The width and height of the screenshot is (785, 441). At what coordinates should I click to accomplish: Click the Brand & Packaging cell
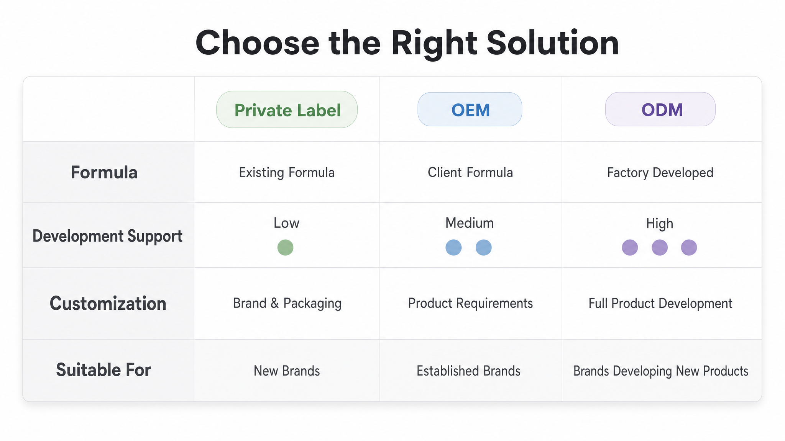tap(287, 304)
